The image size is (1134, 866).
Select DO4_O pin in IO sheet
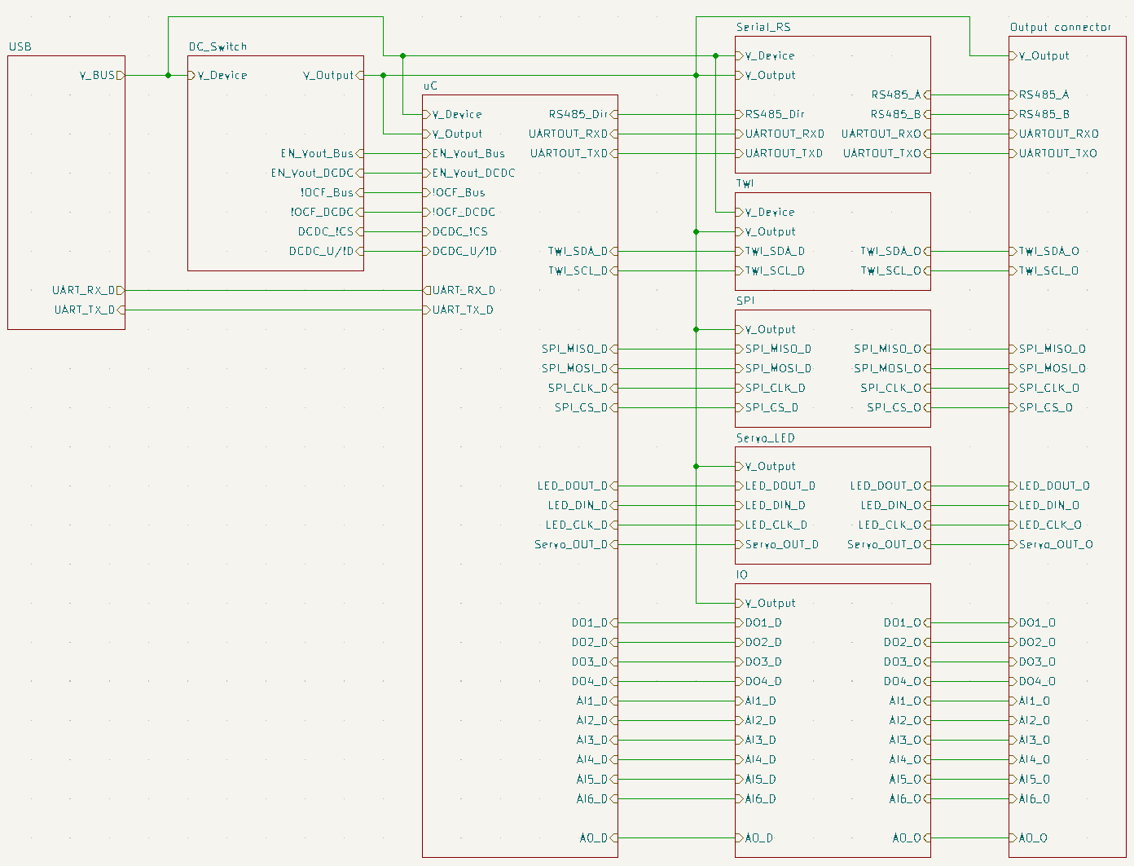908,681
